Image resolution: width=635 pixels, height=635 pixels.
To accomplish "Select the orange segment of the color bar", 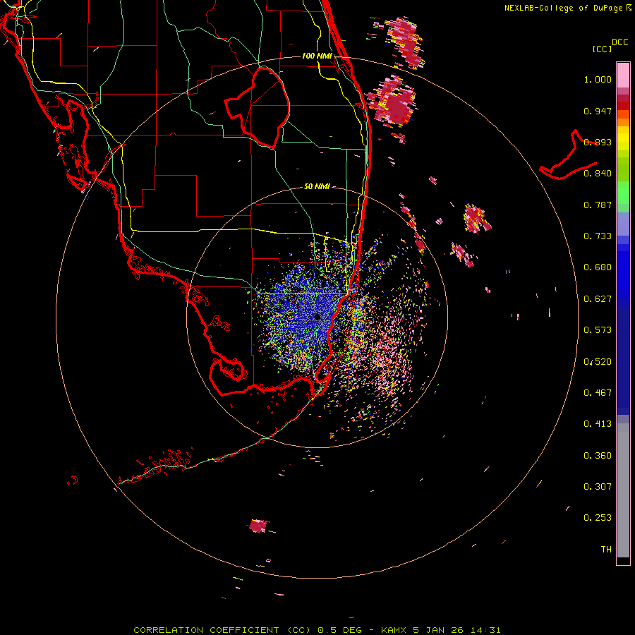I will (623, 122).
